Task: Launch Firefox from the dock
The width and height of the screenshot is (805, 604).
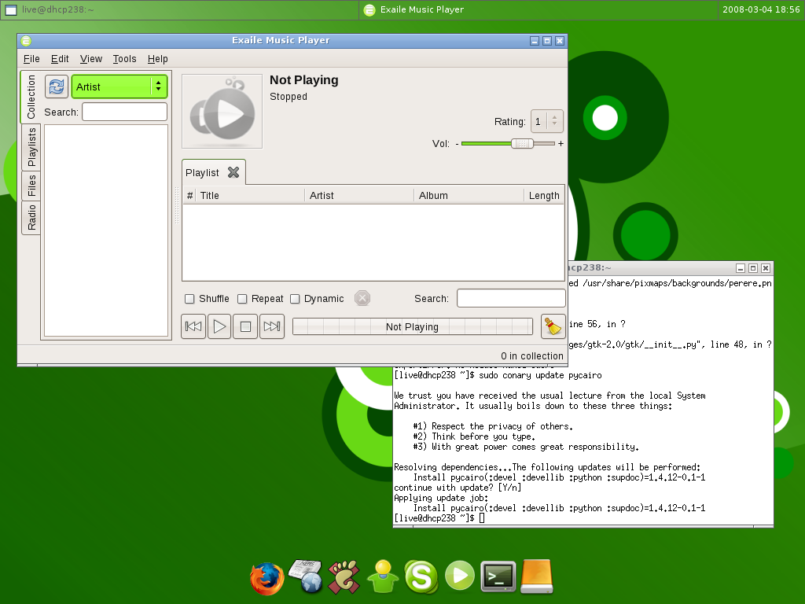Action: coord(266,579)
